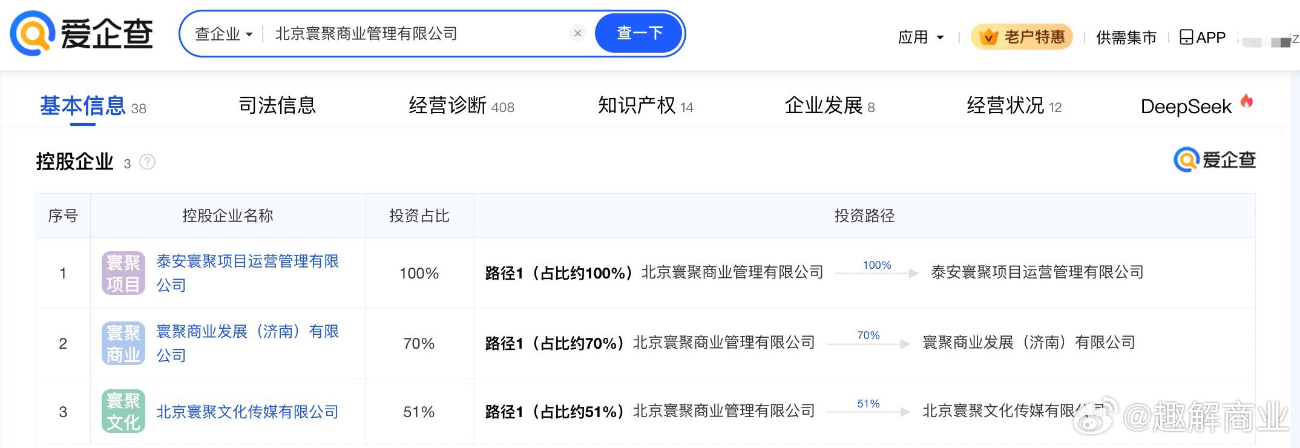Click the 爱企查 logo in the header
This screenshot has height=448, width=1300.
tap(81, 33)
